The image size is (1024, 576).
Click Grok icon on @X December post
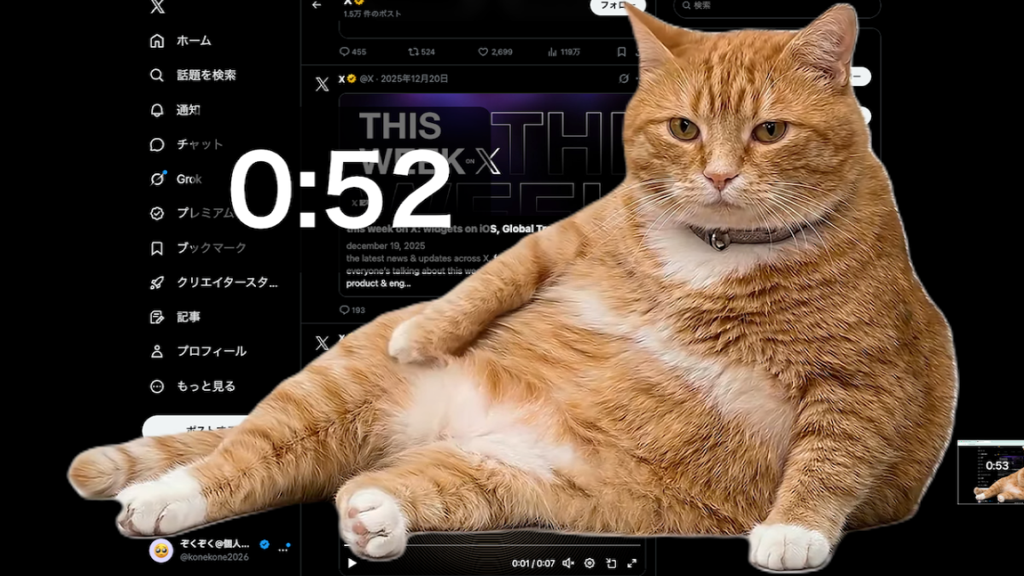[x=624, y=79]
